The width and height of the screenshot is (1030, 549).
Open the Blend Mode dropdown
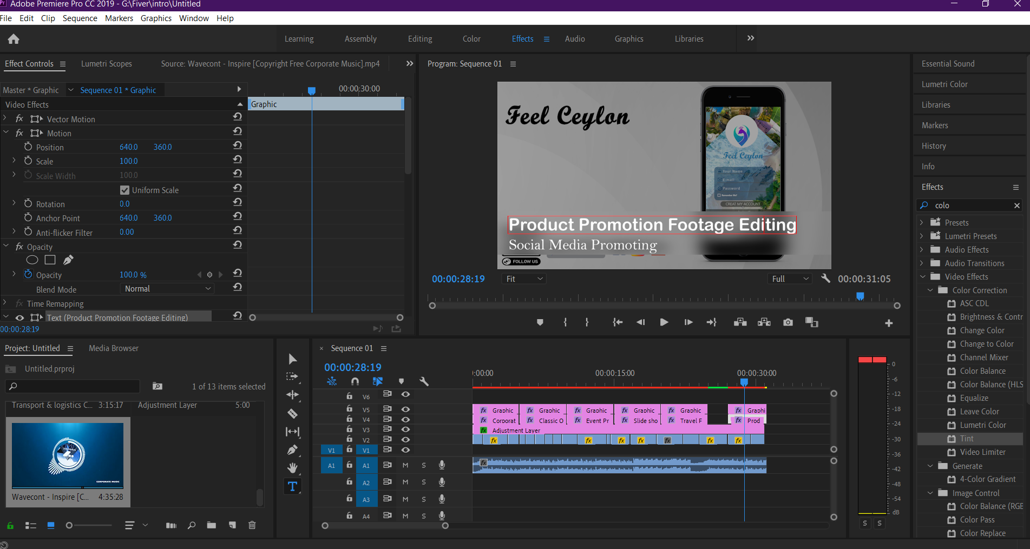click(x=167, y=288)
